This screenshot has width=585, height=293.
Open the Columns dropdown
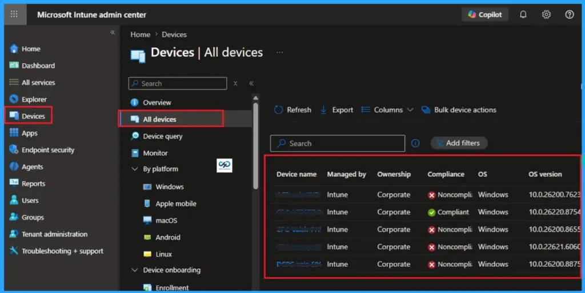point(387,110)
